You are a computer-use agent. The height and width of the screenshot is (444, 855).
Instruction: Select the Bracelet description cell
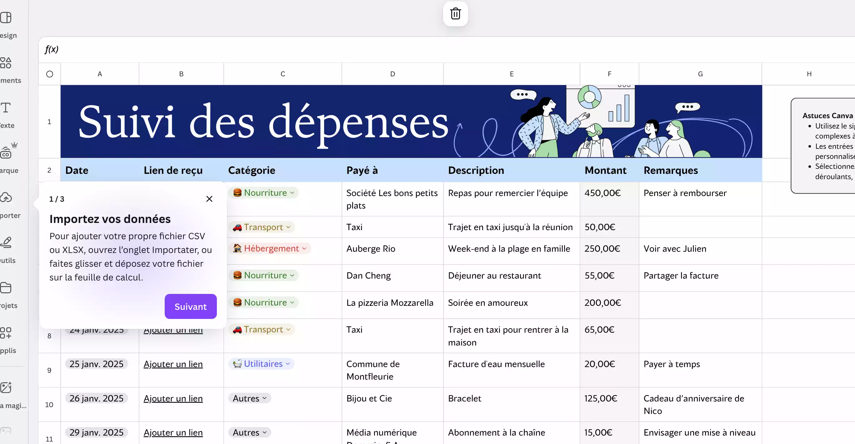[x=512, y=405]
